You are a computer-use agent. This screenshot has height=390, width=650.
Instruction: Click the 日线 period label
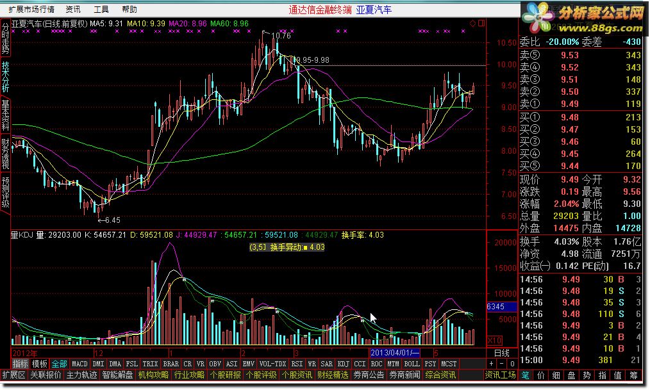501,353
